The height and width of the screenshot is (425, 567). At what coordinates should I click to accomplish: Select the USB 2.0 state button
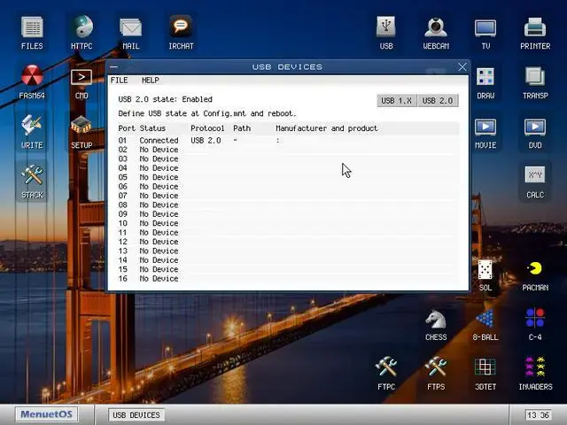[437, 101]
